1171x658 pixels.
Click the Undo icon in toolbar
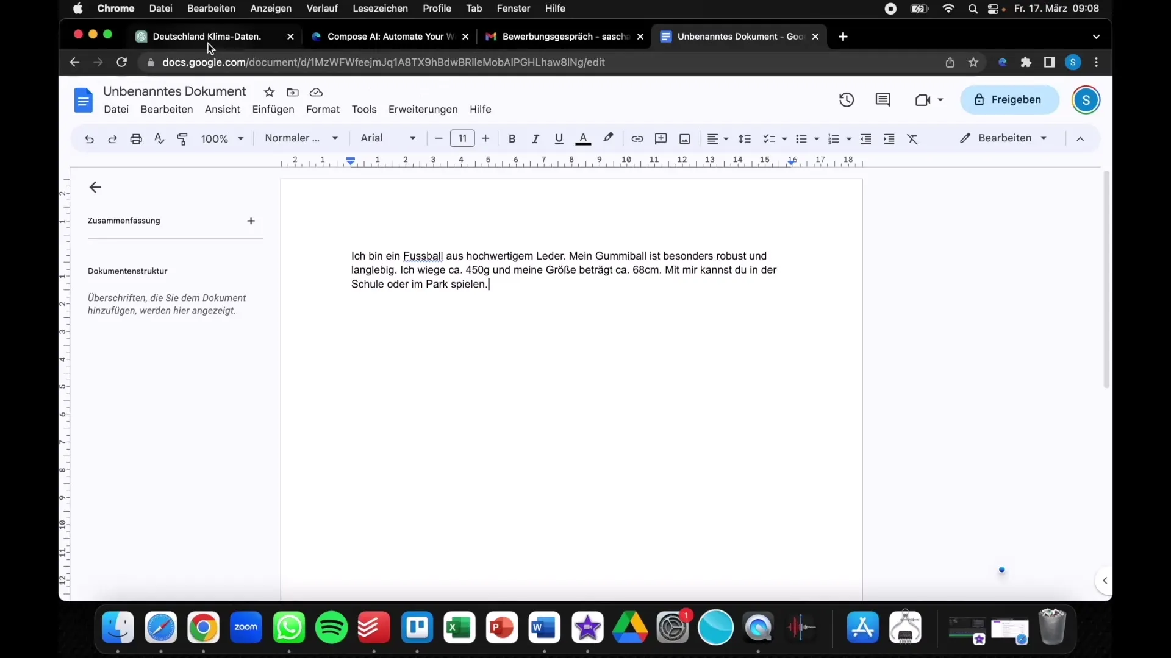click(89, 138)
